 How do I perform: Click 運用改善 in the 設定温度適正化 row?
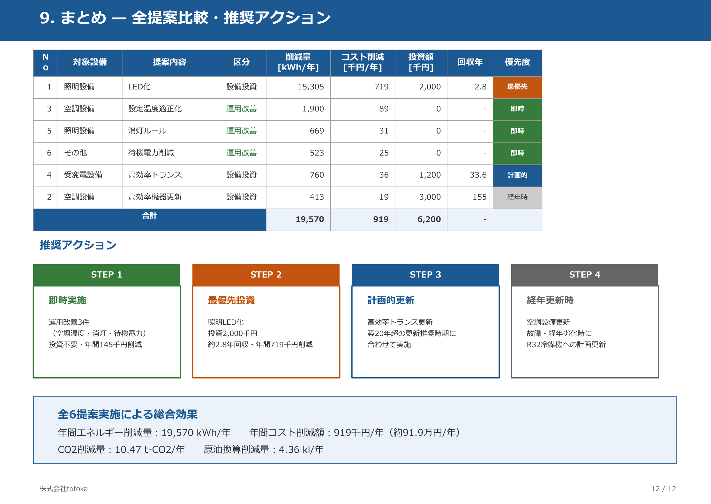pyautogui.click(x=242, y=109)
